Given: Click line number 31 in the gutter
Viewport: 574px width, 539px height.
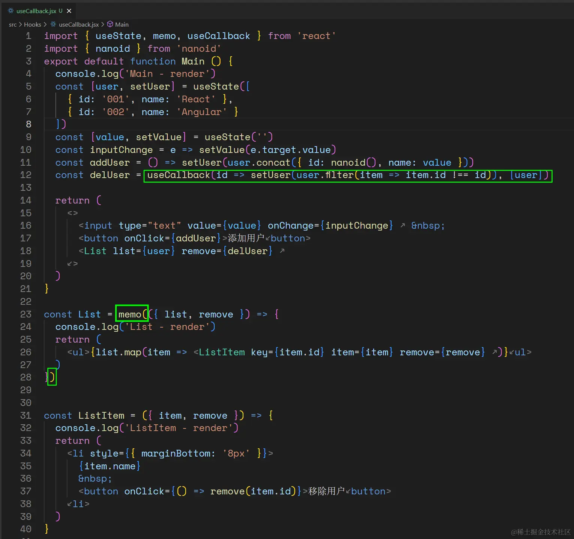Looking at the screenshot, I should pyautogui.click(x=26, y=416).
